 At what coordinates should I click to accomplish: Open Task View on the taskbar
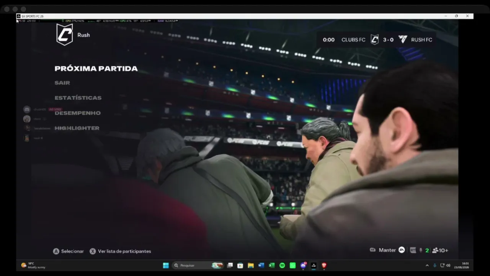[x=230, y=265]
